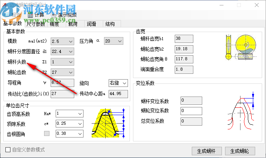The image size is (266, 158).
Task: Open the 旋向 direction dropdown
Action: click(x=118, y=83)
